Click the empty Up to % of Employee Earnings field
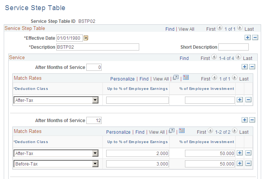The height and width of the screenshot is (179, 263). tap(137, 100)
